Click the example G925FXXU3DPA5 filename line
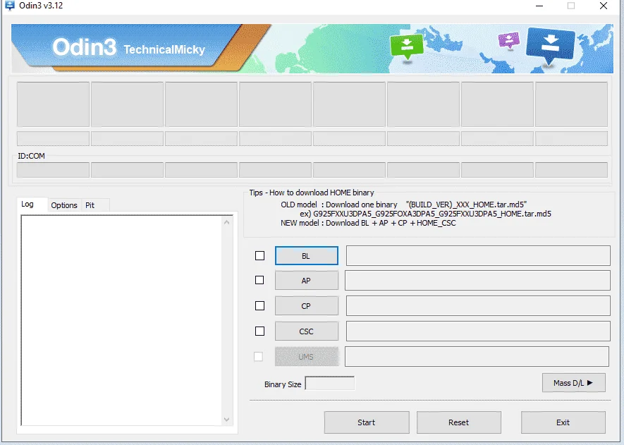 click(x=425, y=214)
